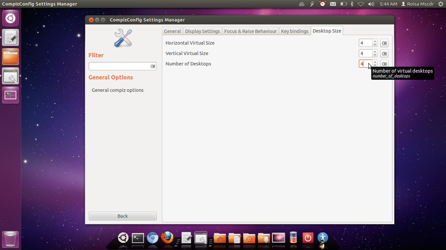This screenshot has width=446, height=250.
Task: Open the 5:44 AM clock menu
Action: click(x=389, y=4)
